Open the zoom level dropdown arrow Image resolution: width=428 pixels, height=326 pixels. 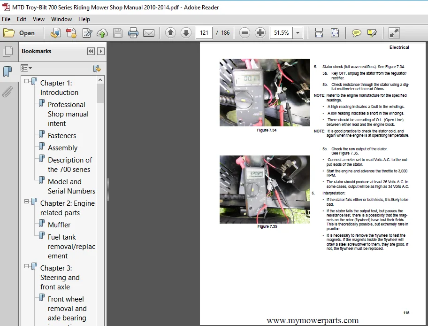coord(298,33)
